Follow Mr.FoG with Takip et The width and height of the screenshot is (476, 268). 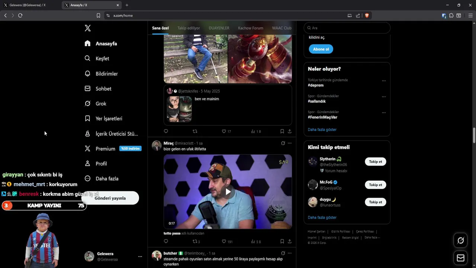coord(375,185)
